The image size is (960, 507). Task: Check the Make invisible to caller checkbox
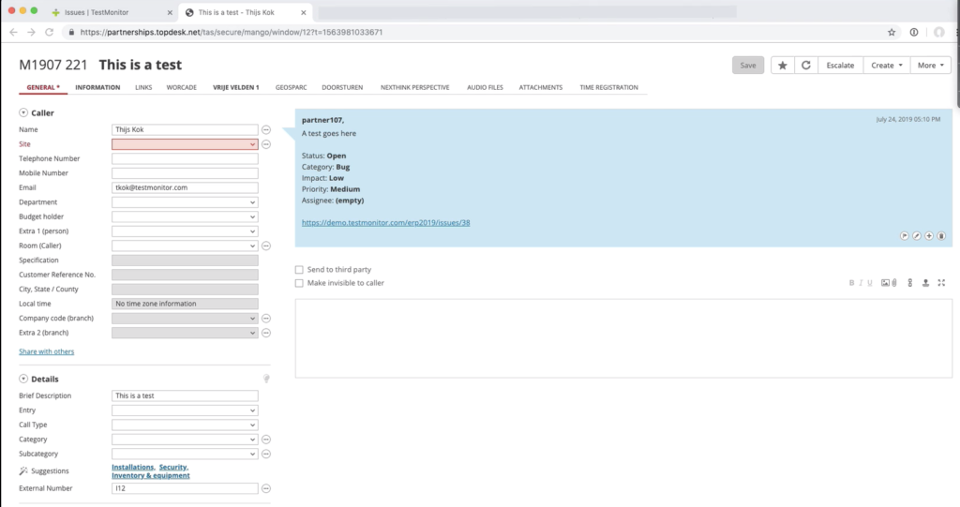coord(299,283)
